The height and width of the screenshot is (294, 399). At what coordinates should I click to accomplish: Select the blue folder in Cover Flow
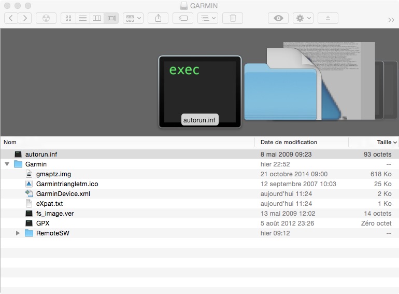(x=281, y=92)
